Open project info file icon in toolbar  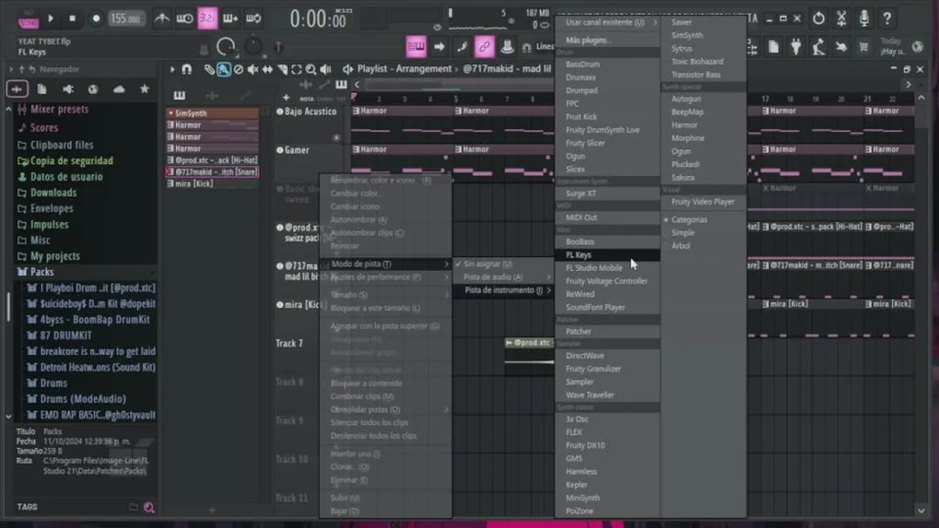(x=773, y=48)
